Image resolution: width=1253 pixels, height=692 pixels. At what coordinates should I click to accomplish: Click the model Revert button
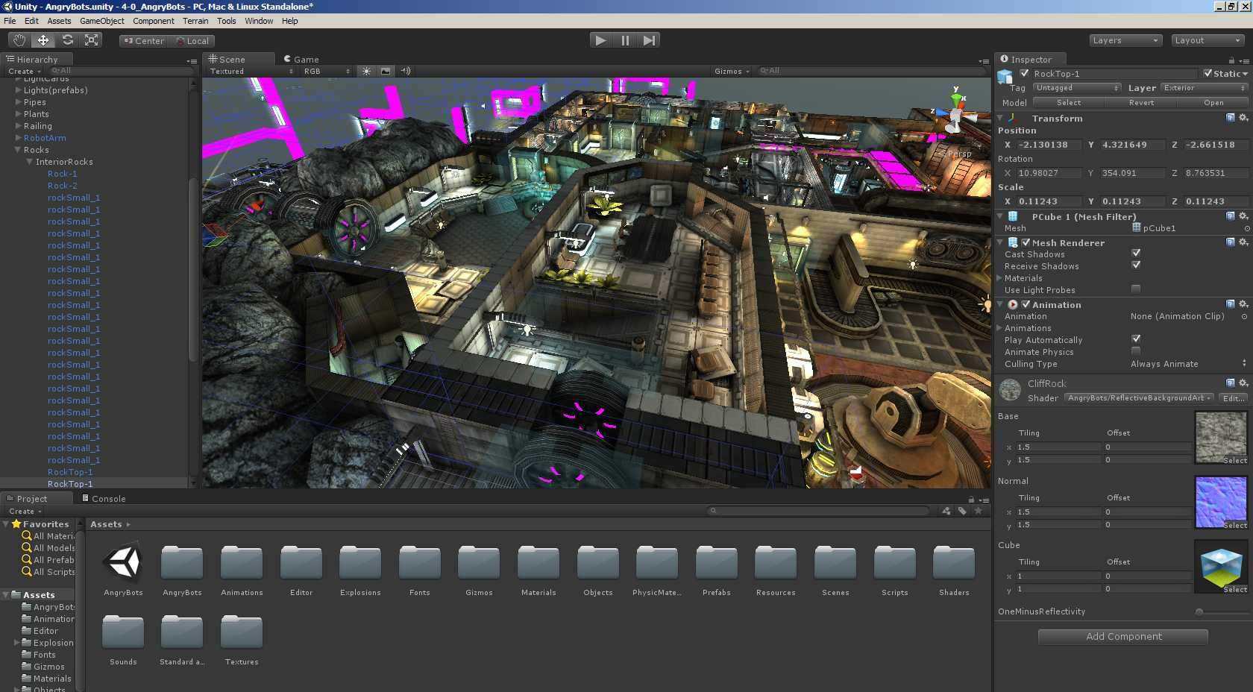1140,103
